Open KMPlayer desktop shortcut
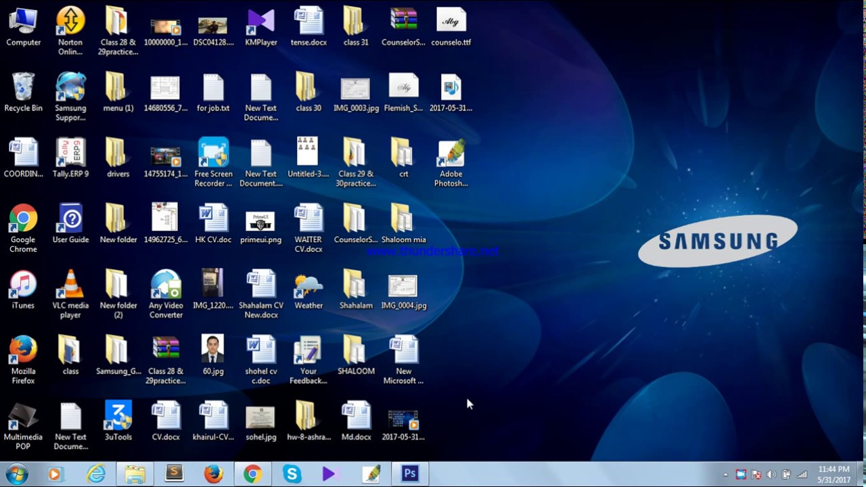The height and width of the screenshot is (487, 866). click(x=261, y=27)
